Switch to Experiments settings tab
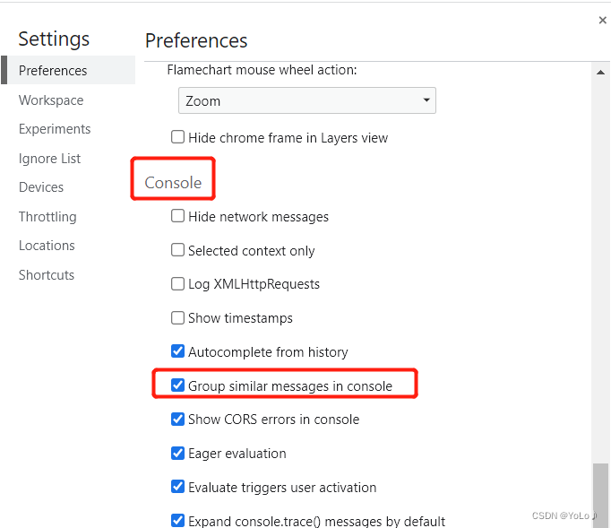This screenshot has height=528, width=611. 55,129
